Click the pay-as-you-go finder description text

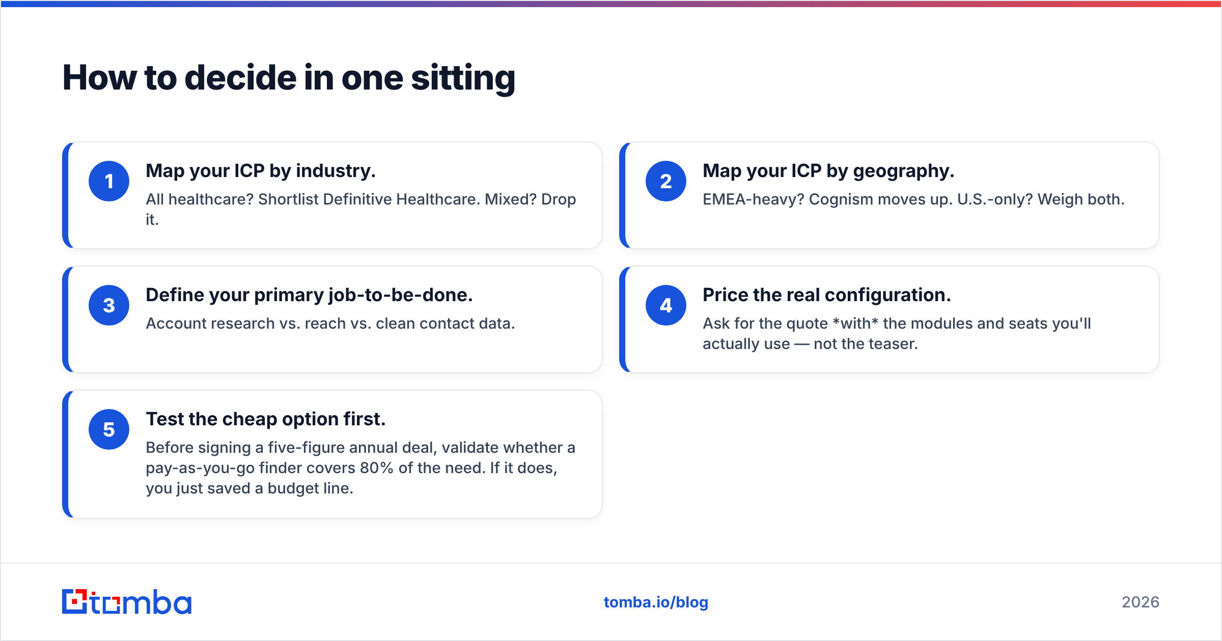pos(360,468)
